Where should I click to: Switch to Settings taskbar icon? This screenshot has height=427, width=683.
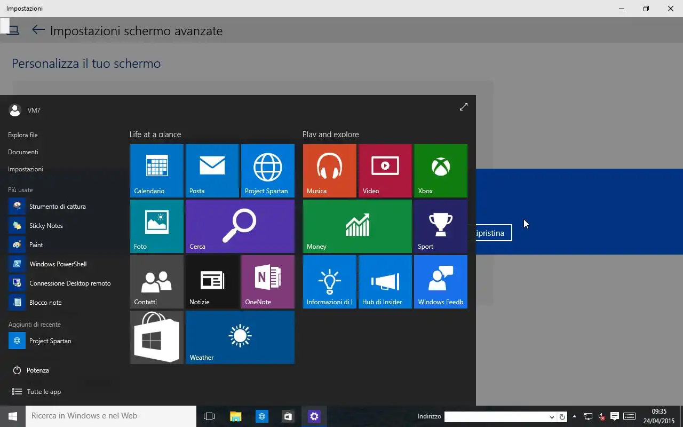314,416
